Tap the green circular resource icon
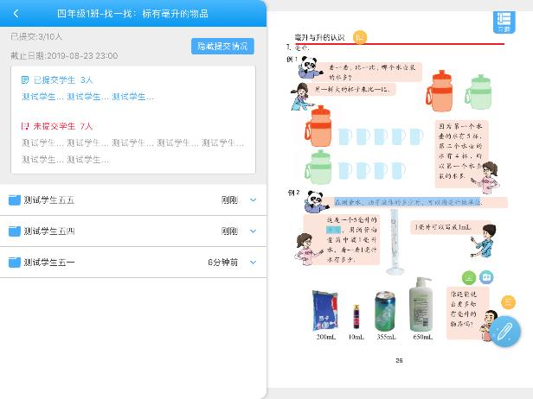533x399 pixels. 469,277
